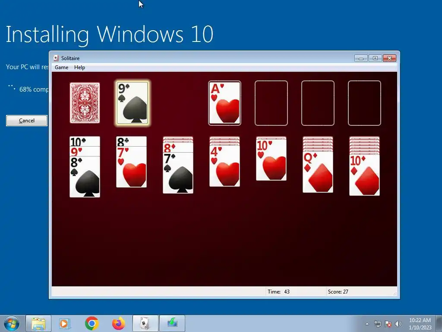Select the 7 of hearts card
This screenshot has height=332, width=442.
pos(131,167)
